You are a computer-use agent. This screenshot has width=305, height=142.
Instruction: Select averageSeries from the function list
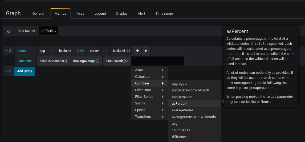183,110
